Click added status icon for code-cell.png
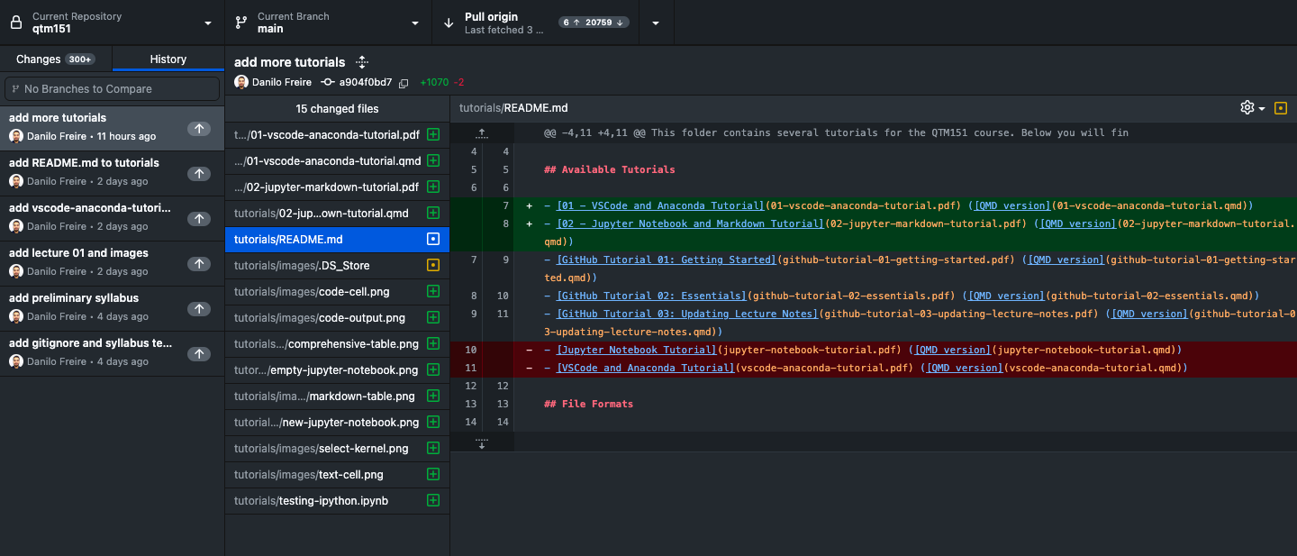 [433, 292]
